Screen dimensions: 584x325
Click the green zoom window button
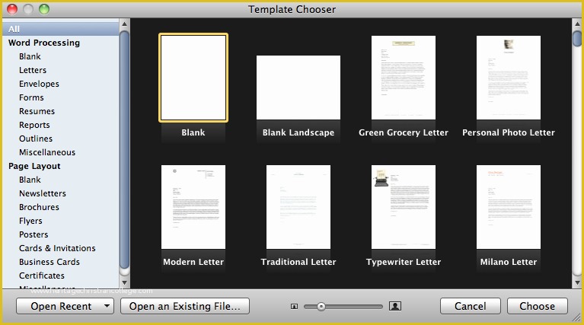44,9
